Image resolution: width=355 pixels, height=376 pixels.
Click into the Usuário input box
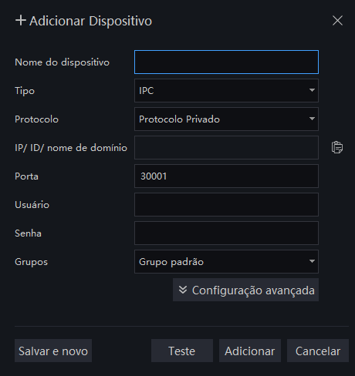click(226, 205)
